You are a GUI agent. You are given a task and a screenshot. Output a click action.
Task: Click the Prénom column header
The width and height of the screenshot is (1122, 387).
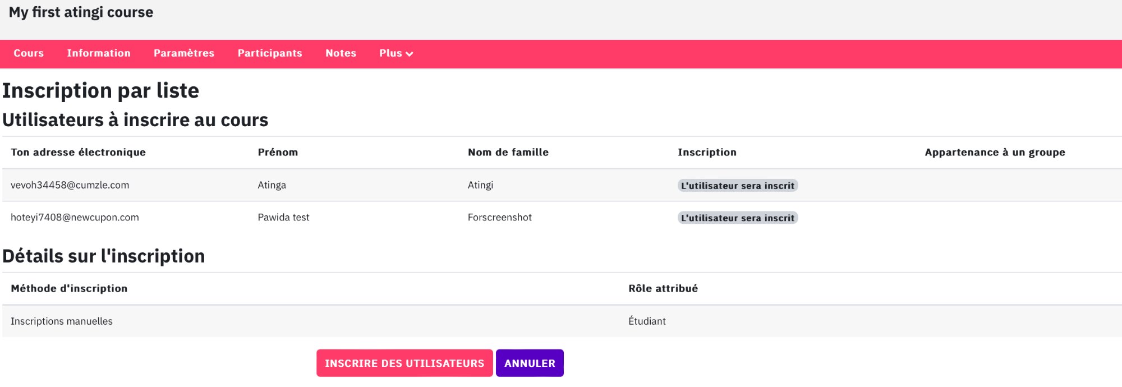(278, 153)
